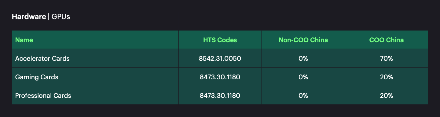Screen dimensions: 440x117
Task: Click the 70% COO China value
Action: coord(387,58)
